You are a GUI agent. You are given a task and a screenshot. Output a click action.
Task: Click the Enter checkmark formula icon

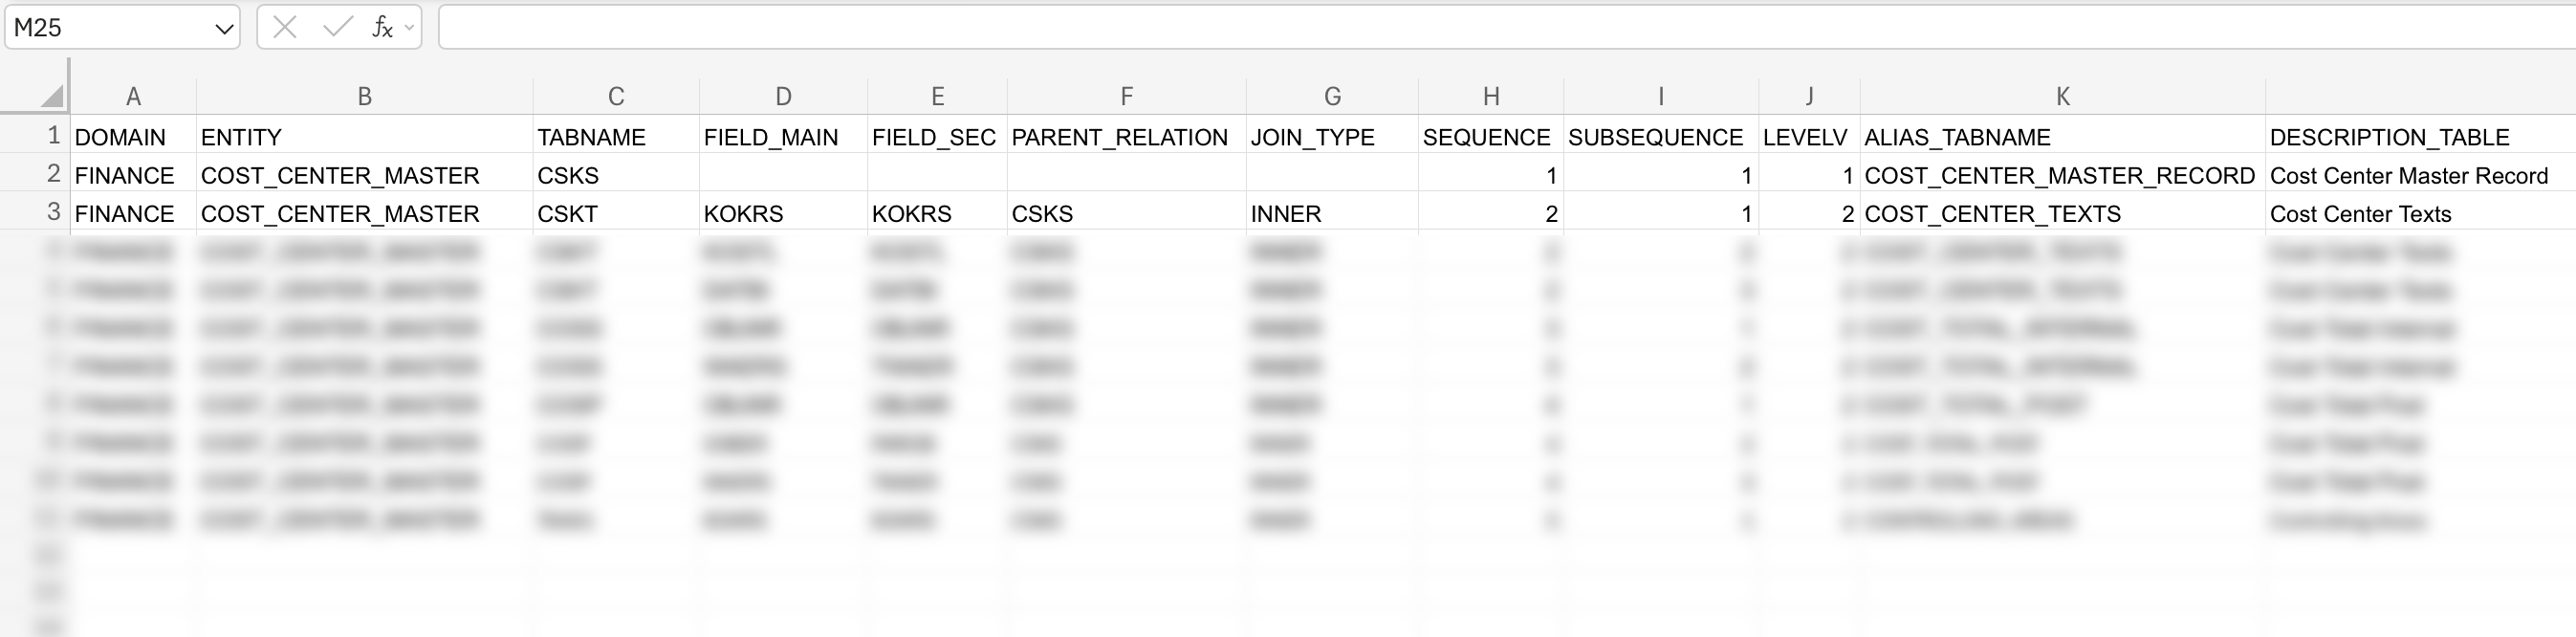pos(337,28)
